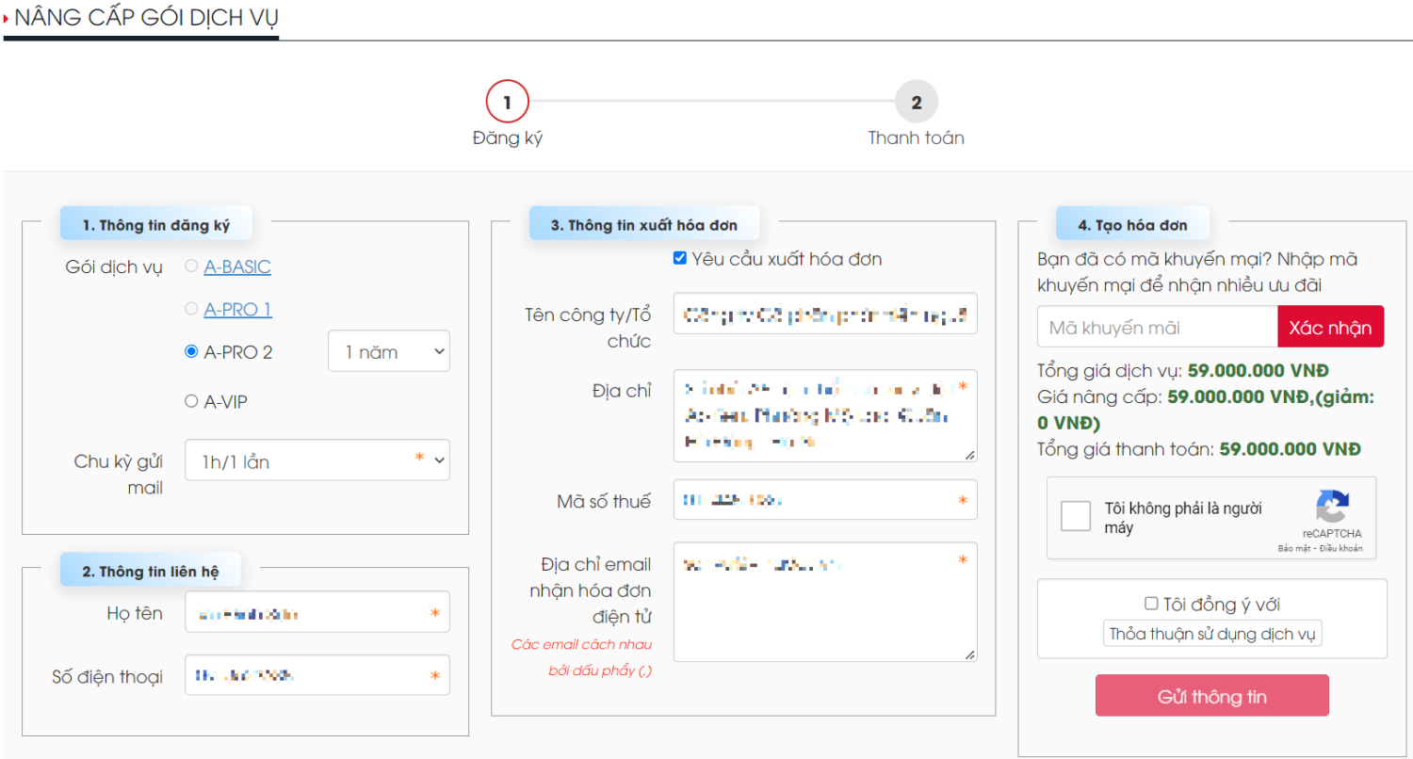Viewport: 1413px width, 759px height.
Task: Select the A-PRO 2 service package
Action: [191, 352]
